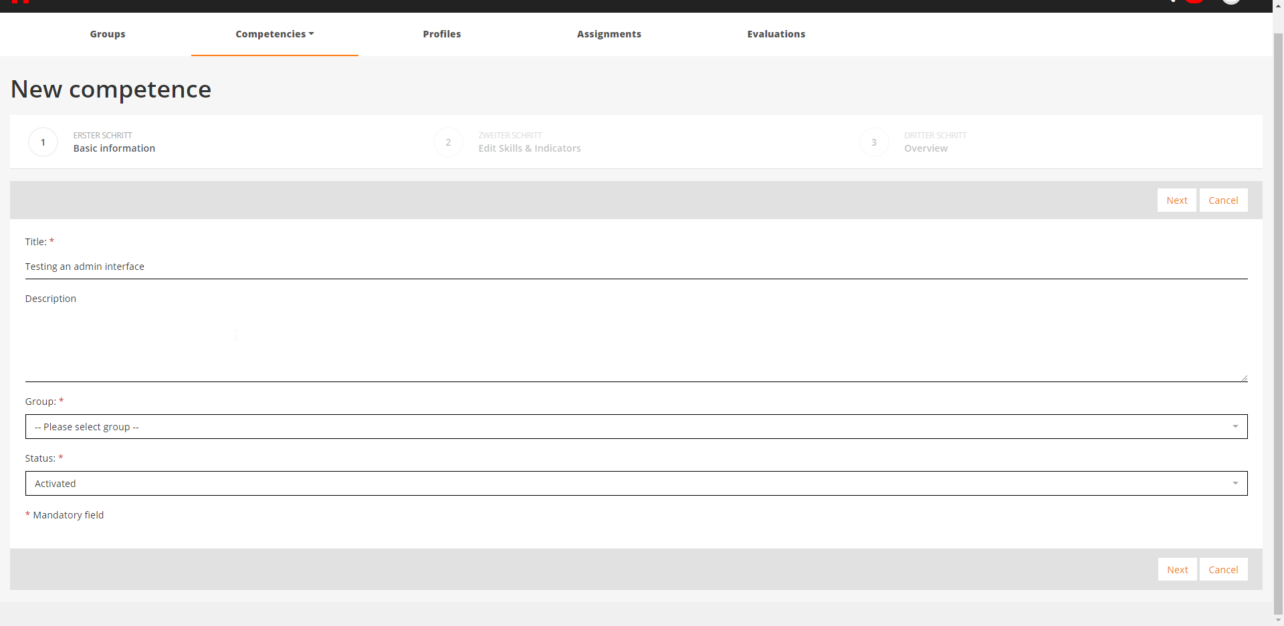This screenshot has height=626, width=1284.
Task: Open the Competencies dropdown menu
Action: [274, 34]
